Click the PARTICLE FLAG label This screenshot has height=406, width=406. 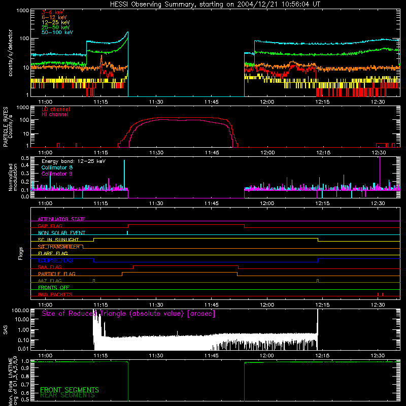pyautogui.click(x=57, y=274)
